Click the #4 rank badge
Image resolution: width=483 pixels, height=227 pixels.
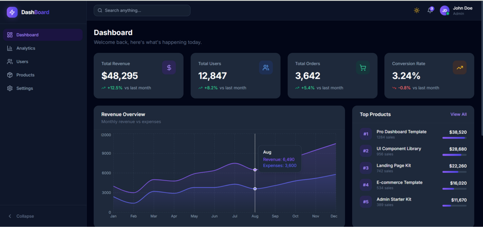coord(366,185)
